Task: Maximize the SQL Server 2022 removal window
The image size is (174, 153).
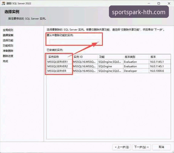Action: pyautogui.click(x=159, y=3)
